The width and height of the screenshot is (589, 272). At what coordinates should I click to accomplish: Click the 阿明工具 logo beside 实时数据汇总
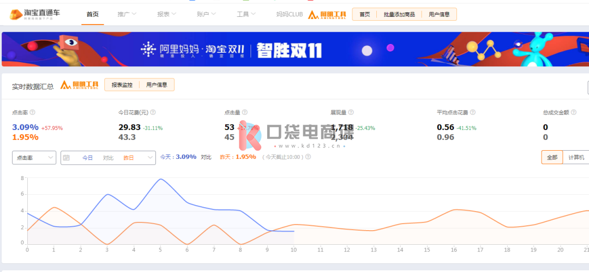point(79,85)
